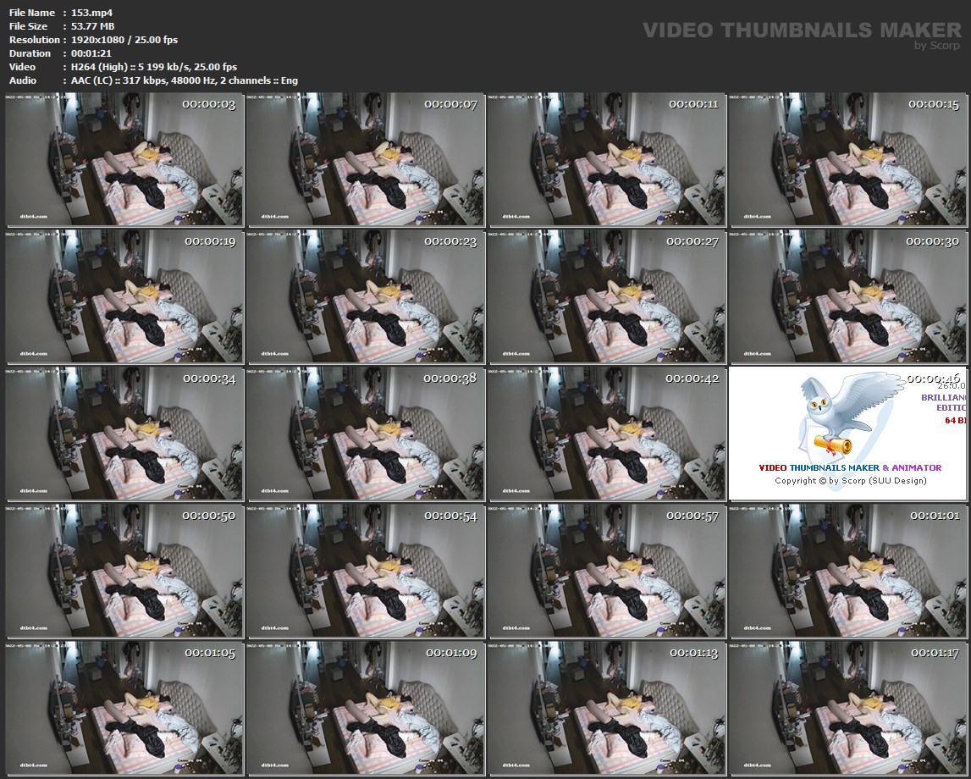Open the frame at 00:00:34
The width and height of the screenshot is (971, 779).
coord(125,434)
